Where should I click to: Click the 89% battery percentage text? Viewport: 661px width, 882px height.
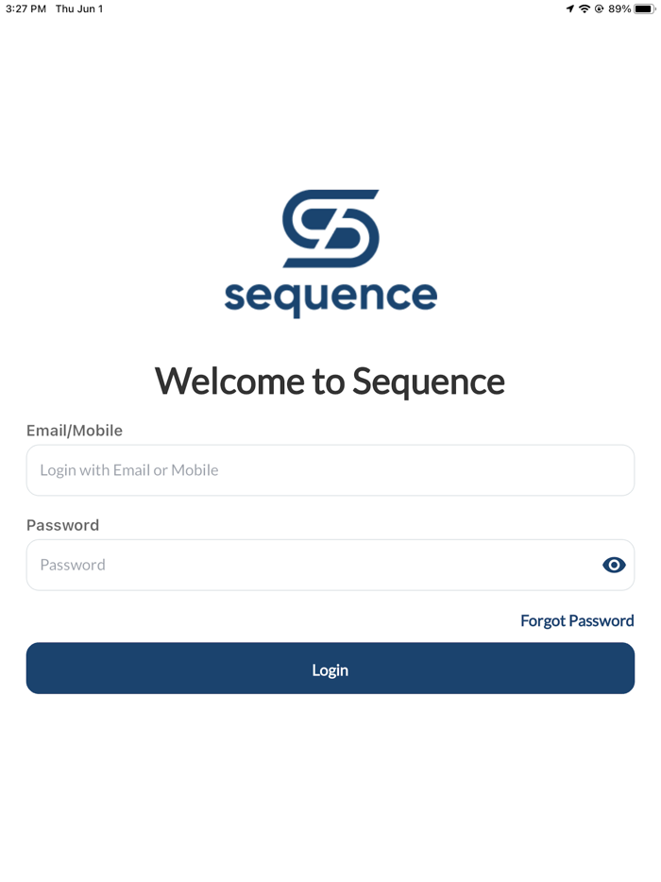tap(619, 8)
